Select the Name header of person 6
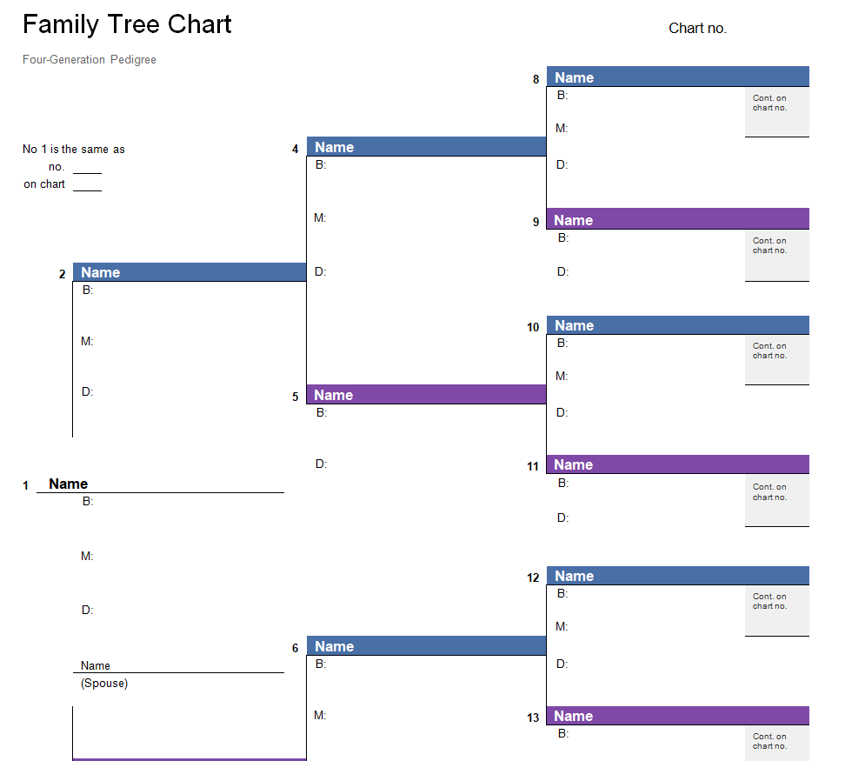Image resolution: width=845 pixels, height=761 pixels. point(426,646)
